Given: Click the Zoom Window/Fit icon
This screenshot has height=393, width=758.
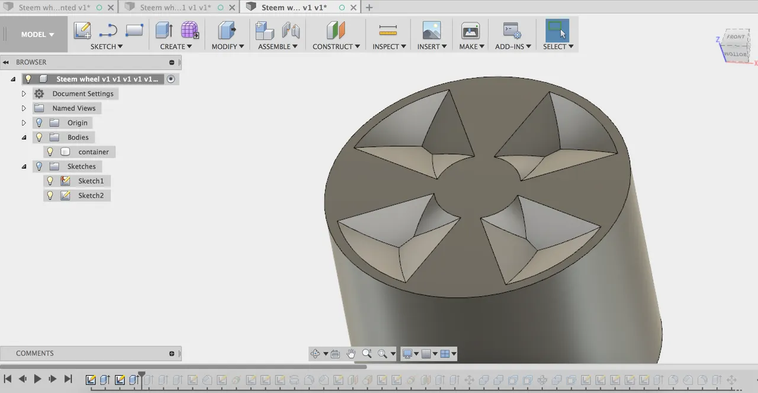Looking at the screenshot, I should pos(383,354).
